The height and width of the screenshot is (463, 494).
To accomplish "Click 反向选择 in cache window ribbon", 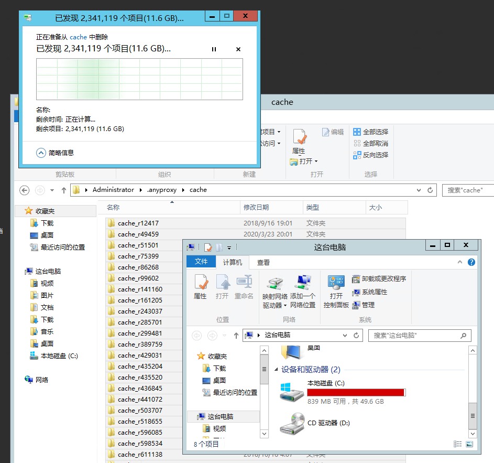I will pyautogui.click(x=371, y=155).
